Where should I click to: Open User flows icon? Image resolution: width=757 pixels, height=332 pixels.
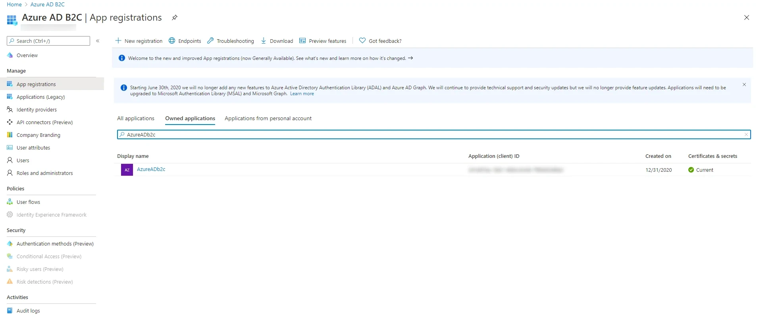pos(10,202)
